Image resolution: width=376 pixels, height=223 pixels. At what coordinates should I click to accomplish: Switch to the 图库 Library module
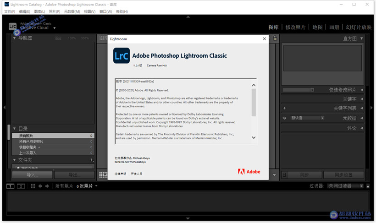(273, 27)
